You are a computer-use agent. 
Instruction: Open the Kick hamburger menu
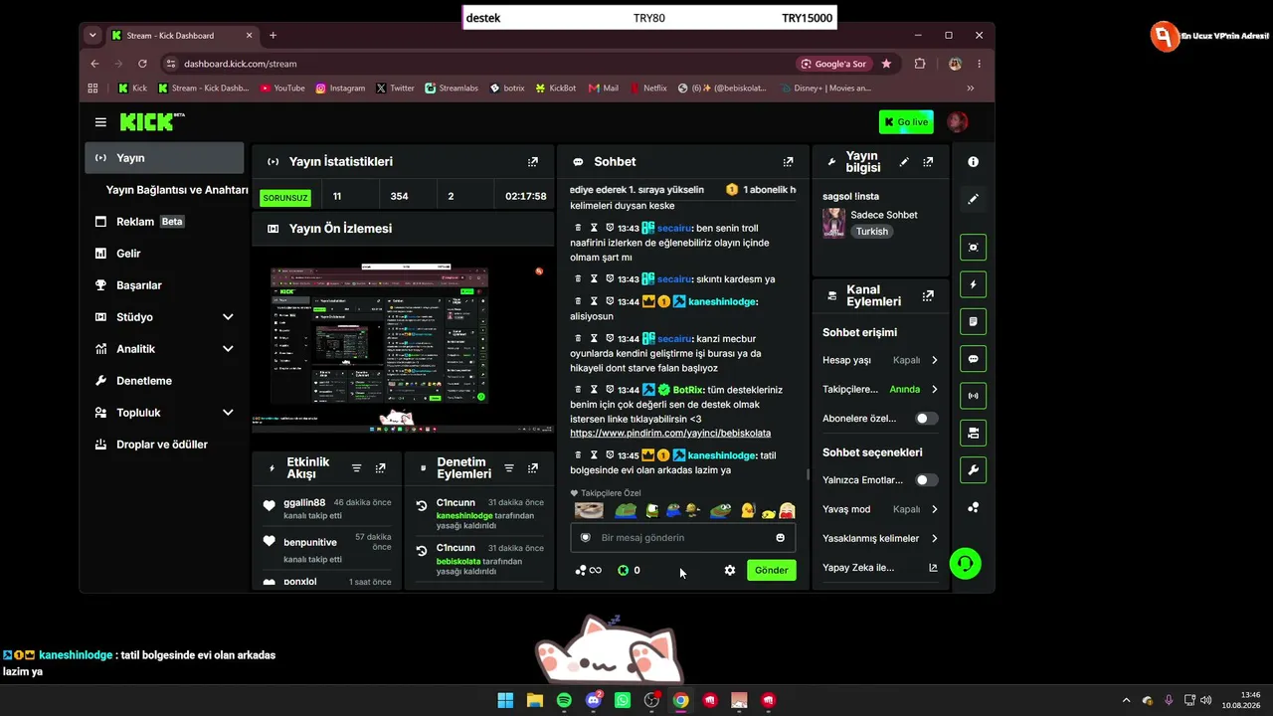click(100, 122)
